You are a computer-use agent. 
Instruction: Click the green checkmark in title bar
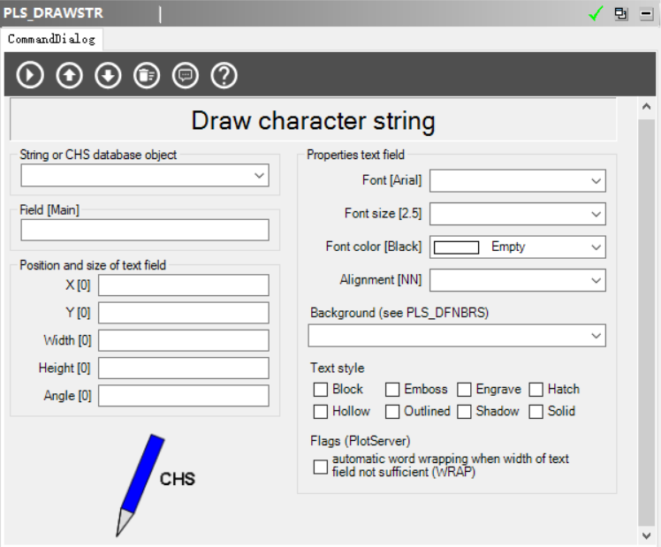tap(596, 14)
